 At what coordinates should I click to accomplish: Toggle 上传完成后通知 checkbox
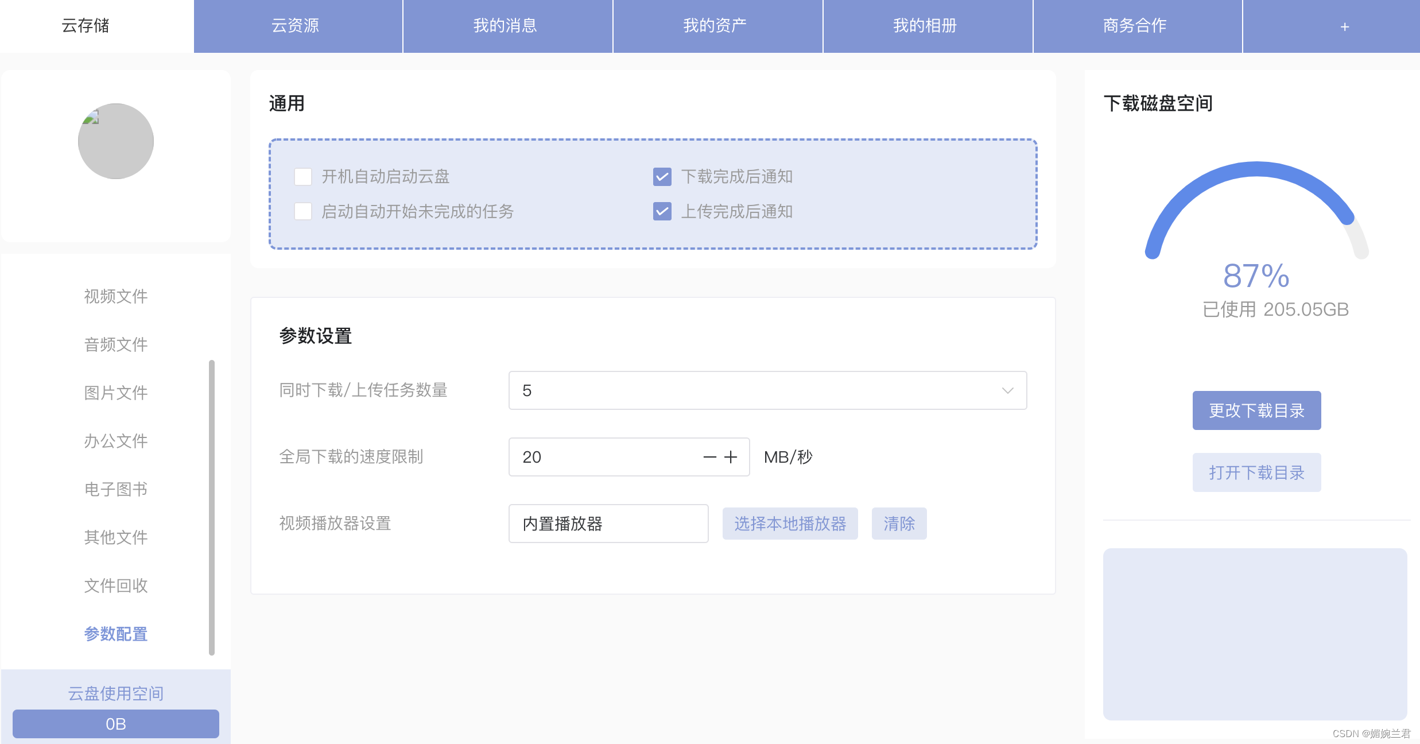point(662,211)
